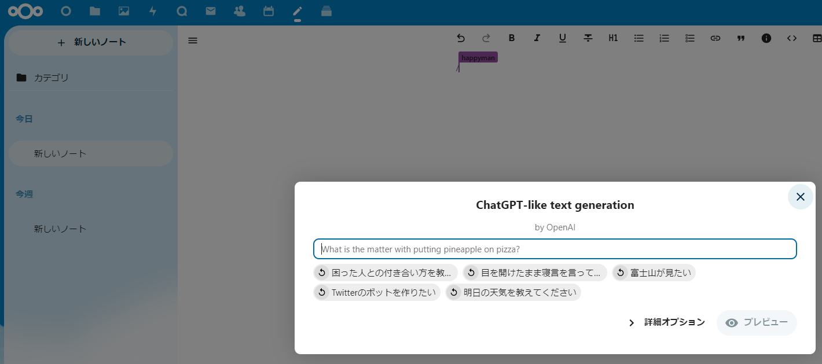Open the Notes pencil icon
This screenshot has height=364, width=822.
[x=298, y=11]
